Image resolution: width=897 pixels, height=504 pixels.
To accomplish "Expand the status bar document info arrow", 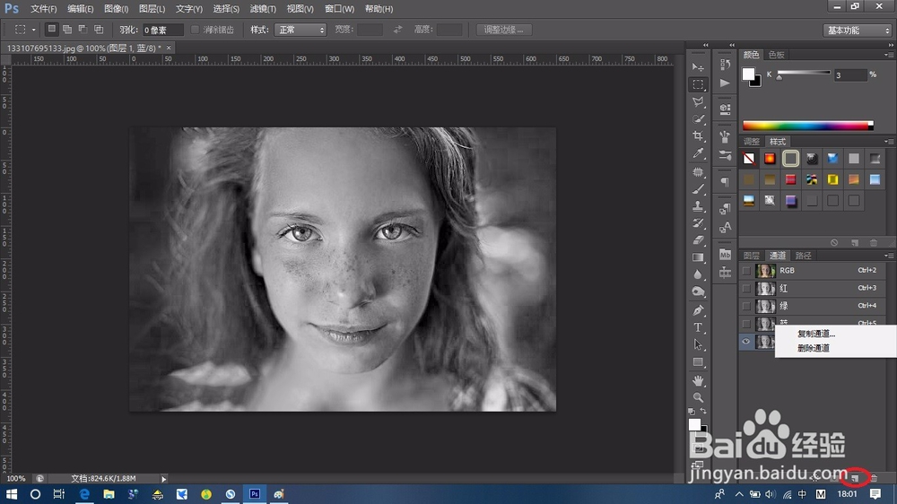I will point(163,479).
